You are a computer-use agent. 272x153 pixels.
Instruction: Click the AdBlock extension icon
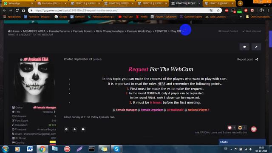227,10
